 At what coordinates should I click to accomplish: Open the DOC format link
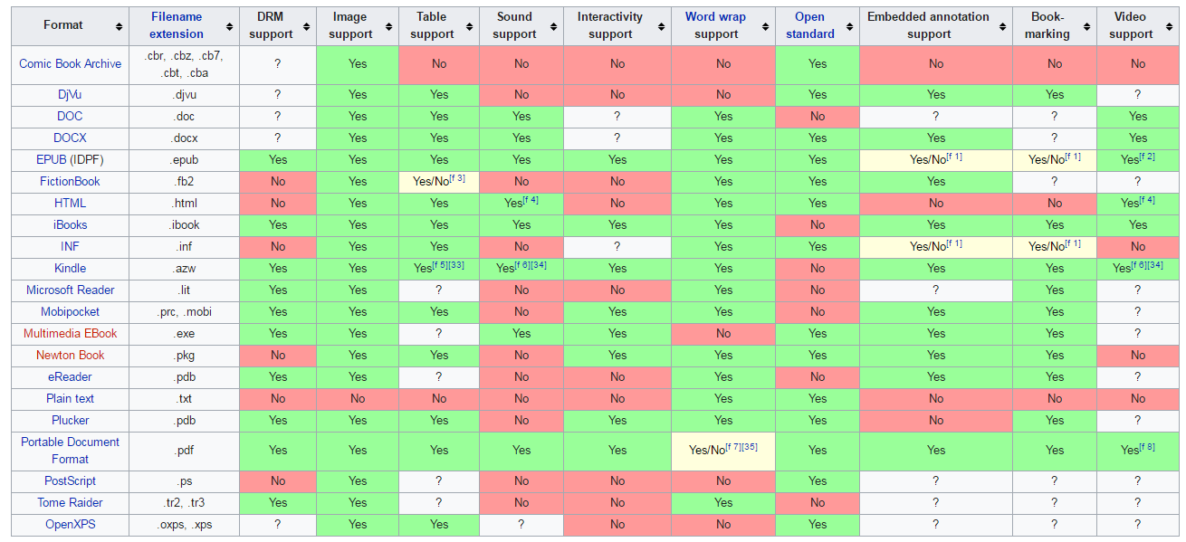tap(70, 117)
